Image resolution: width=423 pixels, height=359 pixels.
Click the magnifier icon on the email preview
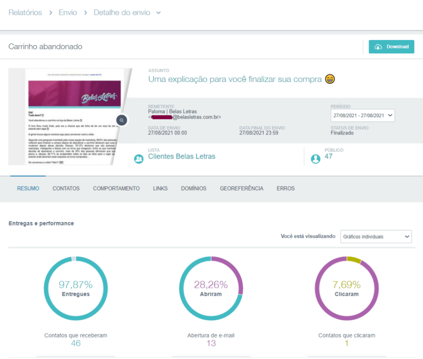tap(121, 120)
